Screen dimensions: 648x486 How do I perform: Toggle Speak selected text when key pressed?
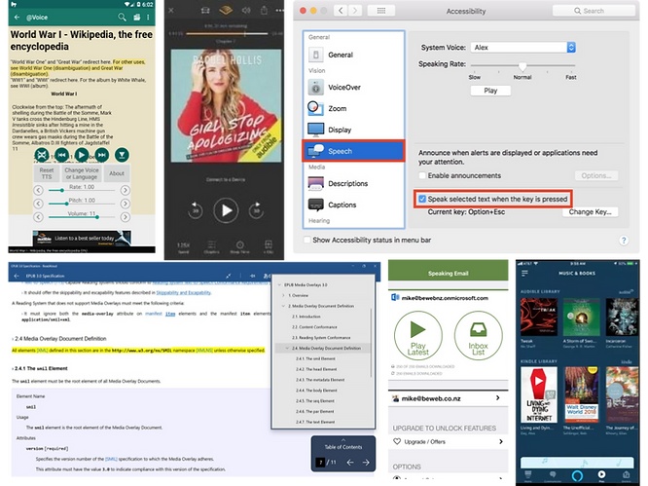[x=422, y=199]
